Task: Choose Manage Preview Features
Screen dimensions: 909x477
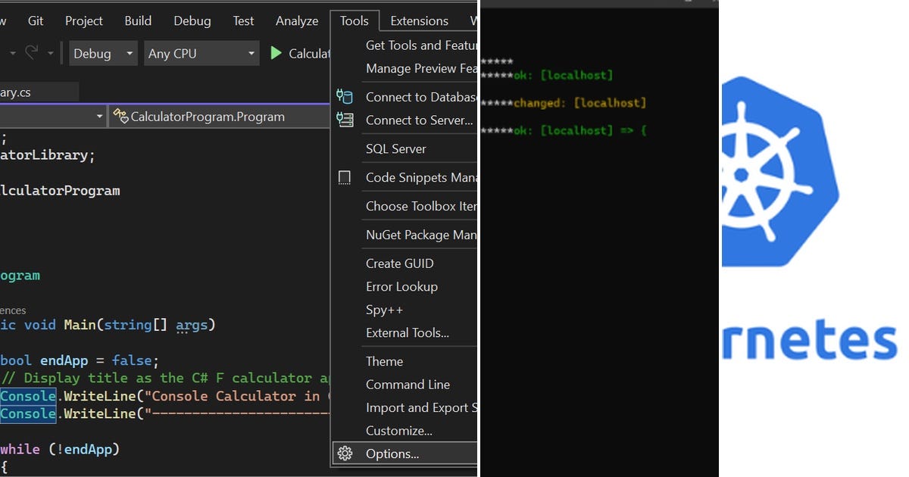Action: [x=405, y=68]
